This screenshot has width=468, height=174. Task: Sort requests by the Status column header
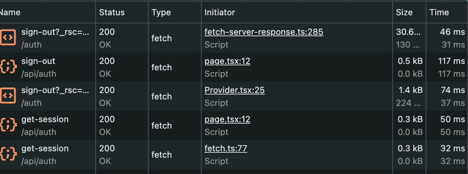(112, 12)
